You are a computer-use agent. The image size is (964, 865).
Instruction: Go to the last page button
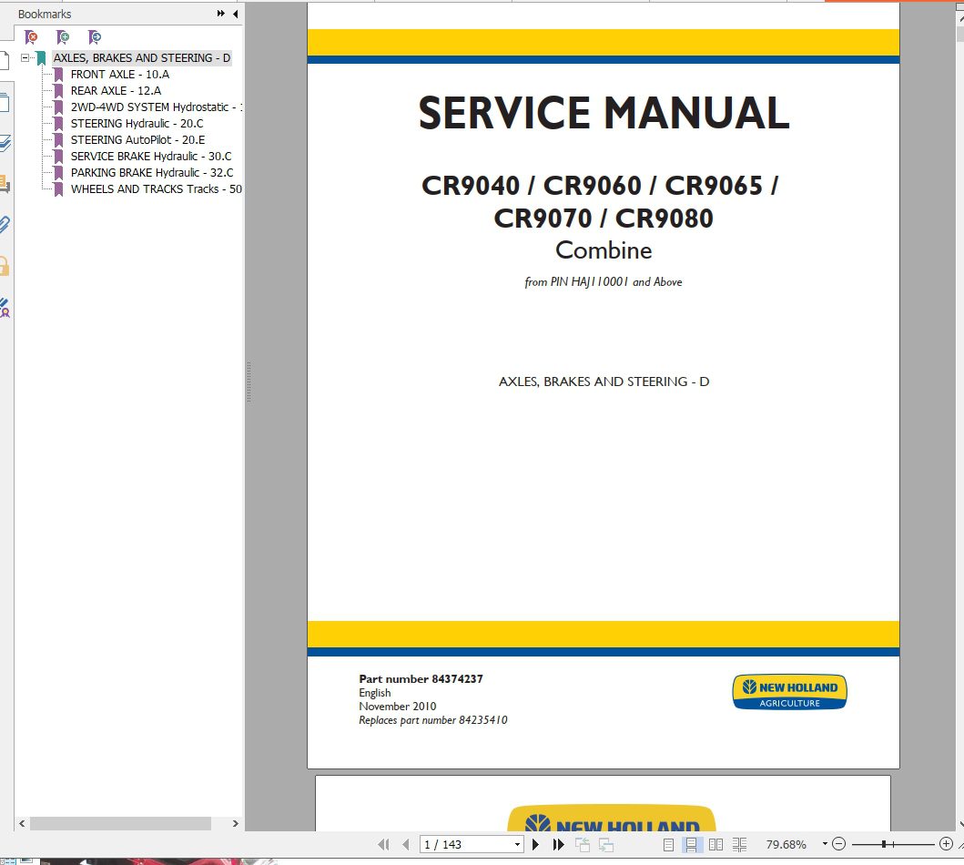[558, 845]
